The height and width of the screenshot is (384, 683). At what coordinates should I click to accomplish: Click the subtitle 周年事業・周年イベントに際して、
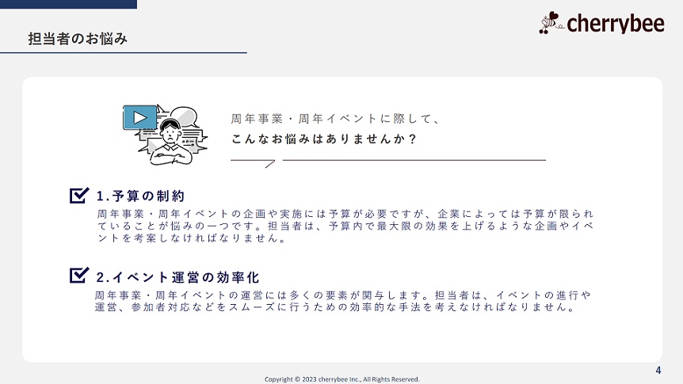click(336, 119)
